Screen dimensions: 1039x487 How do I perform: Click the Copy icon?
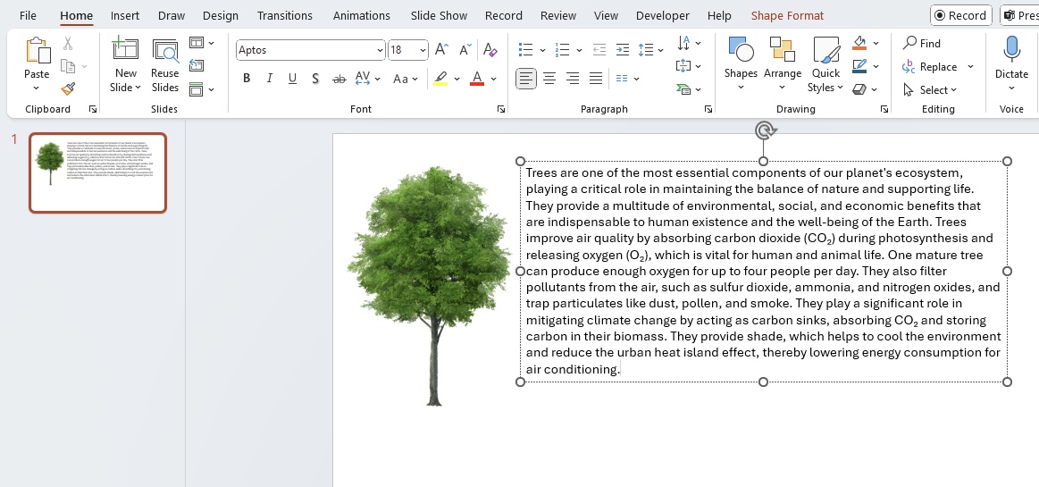tap(68, 66)
